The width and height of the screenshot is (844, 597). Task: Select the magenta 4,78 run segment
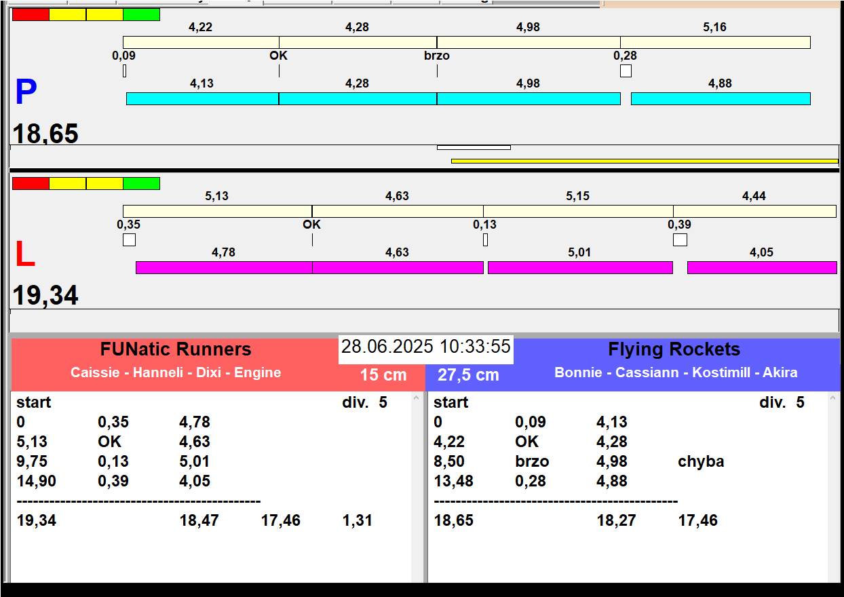click(x=224, y=268)
